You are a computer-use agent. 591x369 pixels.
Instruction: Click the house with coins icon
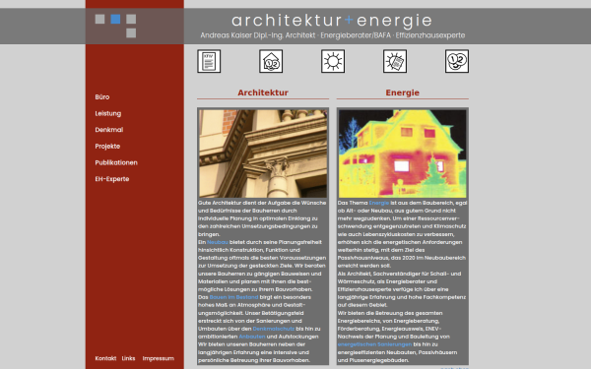pyautogui.click(x=271, y=61)
